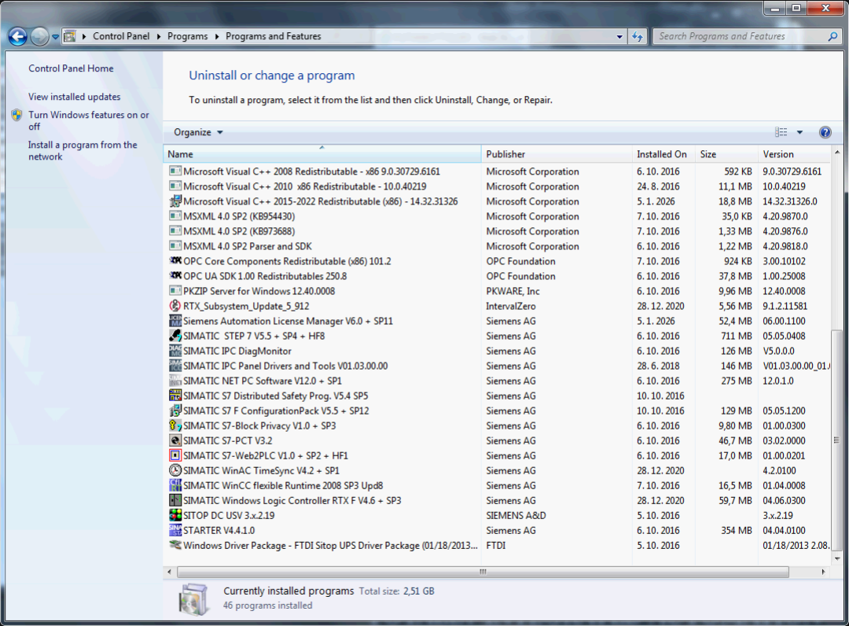Click in the Search Programs and Features box
849x626 pixels.
(739, 36)
